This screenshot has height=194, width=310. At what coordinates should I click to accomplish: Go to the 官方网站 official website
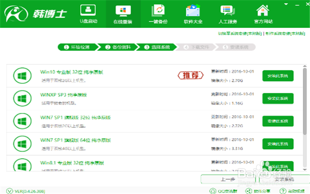click(x=263, y=14)
